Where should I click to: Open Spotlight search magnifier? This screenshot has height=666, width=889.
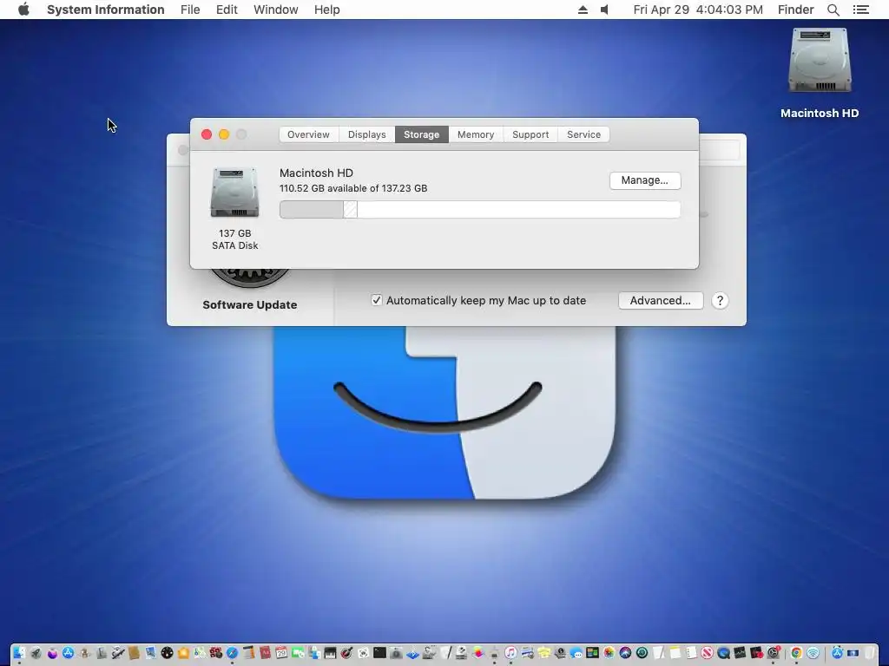pyautogui.click(x=833, y=10)
